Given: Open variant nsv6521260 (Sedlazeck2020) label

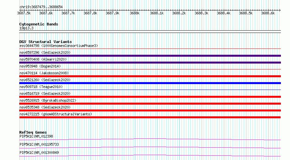Looking at the screenshot, I should [x=45, y=80].
